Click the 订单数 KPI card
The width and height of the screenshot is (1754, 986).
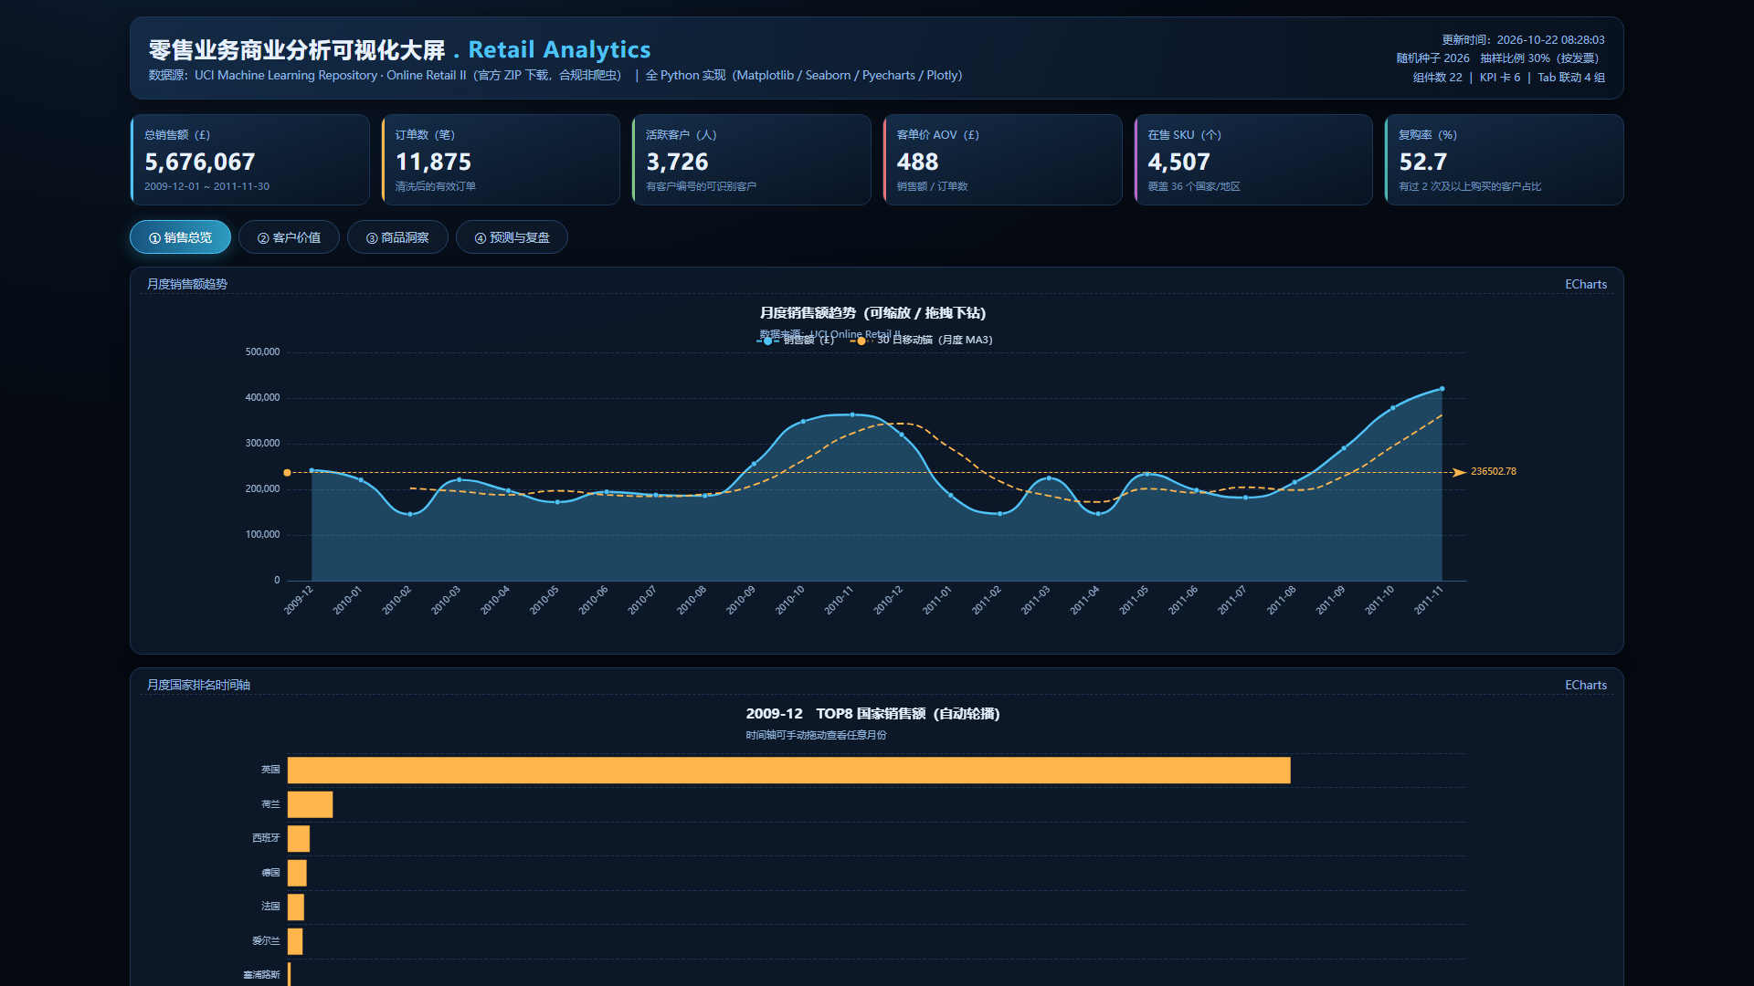[501, 160]
